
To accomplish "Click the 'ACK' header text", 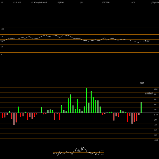I will [133, 3].
